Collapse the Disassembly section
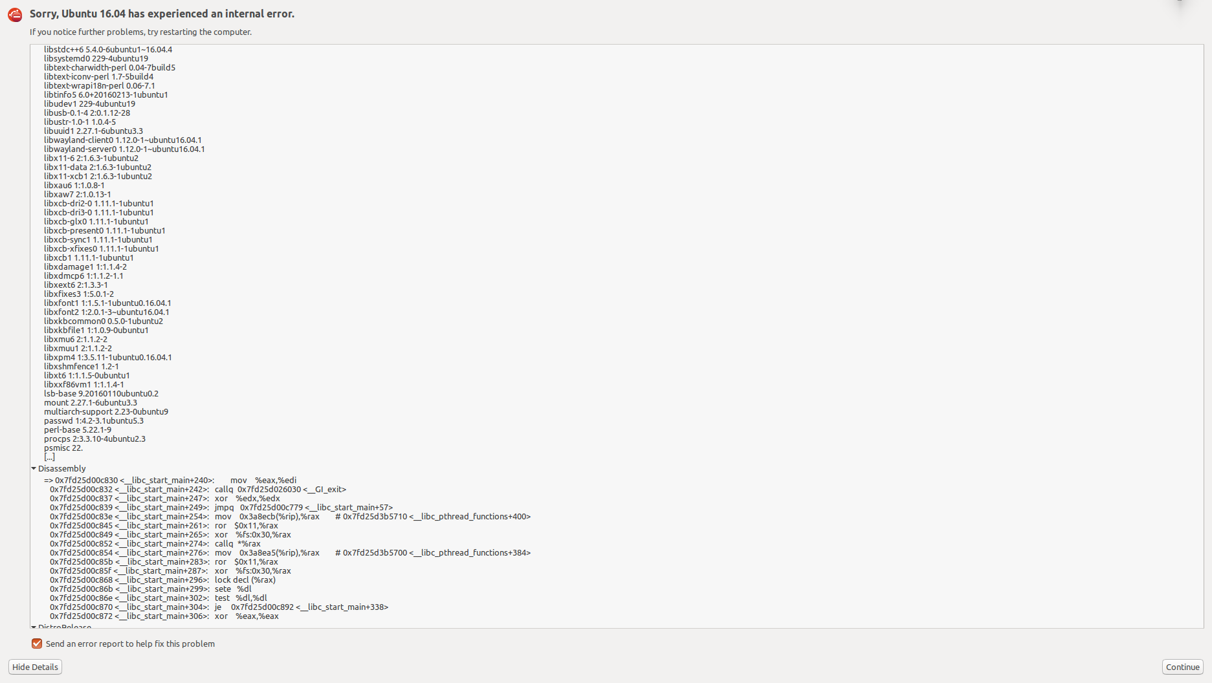This screenshot has height=683, width=1212. click(34, 468)
